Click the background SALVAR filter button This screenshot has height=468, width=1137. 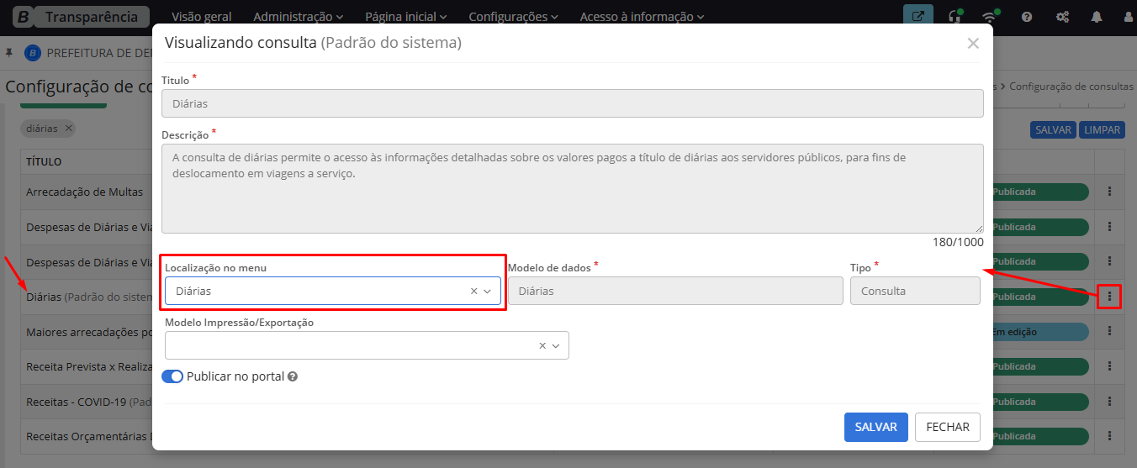click(1053, 130)
